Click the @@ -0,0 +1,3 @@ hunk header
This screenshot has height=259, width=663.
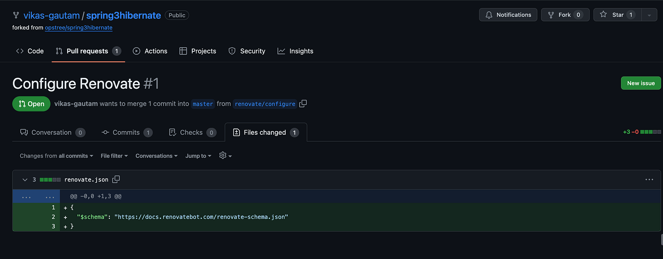pyautogui.click(x=96, y=196)
